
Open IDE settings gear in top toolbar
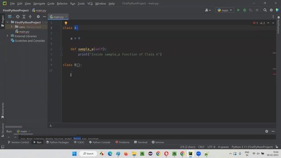[x=271, y=10]
